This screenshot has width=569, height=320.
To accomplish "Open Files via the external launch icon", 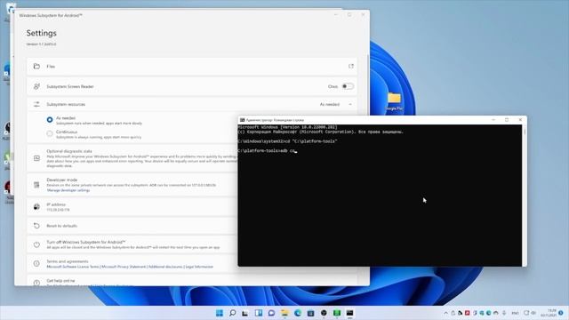I will [x=351, y=67].
